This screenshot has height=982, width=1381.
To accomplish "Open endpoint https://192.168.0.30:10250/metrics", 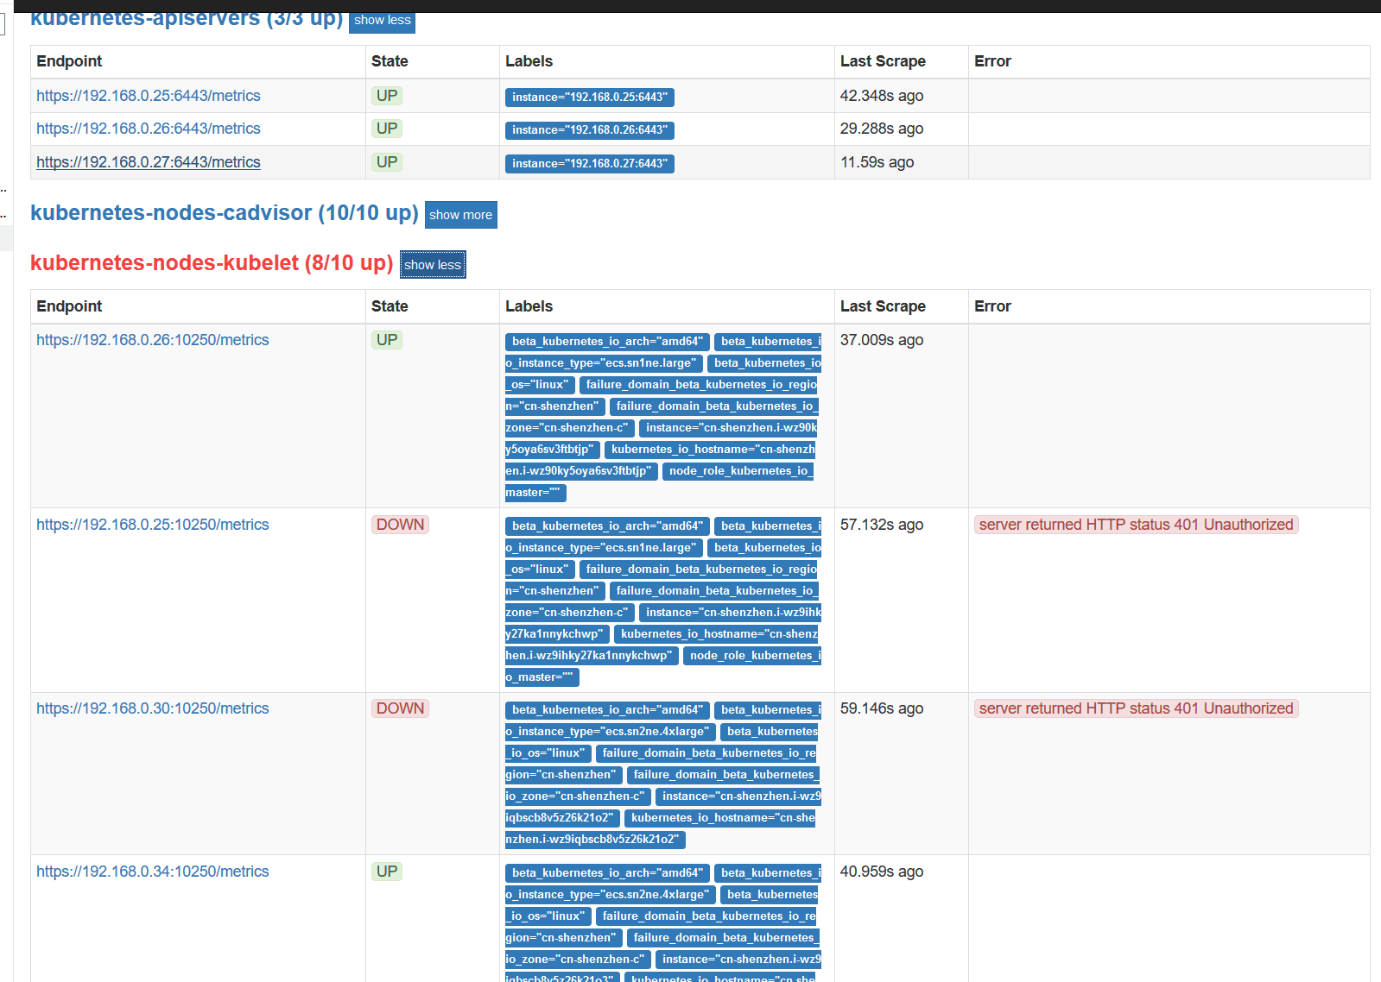I will (x=153, y=708).
